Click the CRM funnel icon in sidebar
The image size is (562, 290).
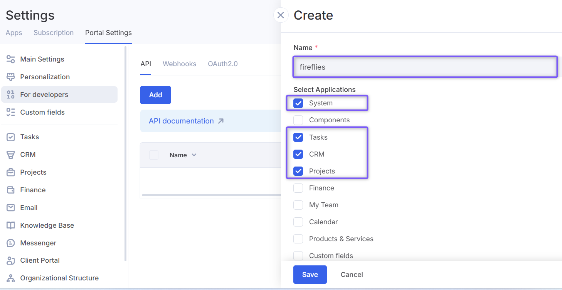click(11, 155)
